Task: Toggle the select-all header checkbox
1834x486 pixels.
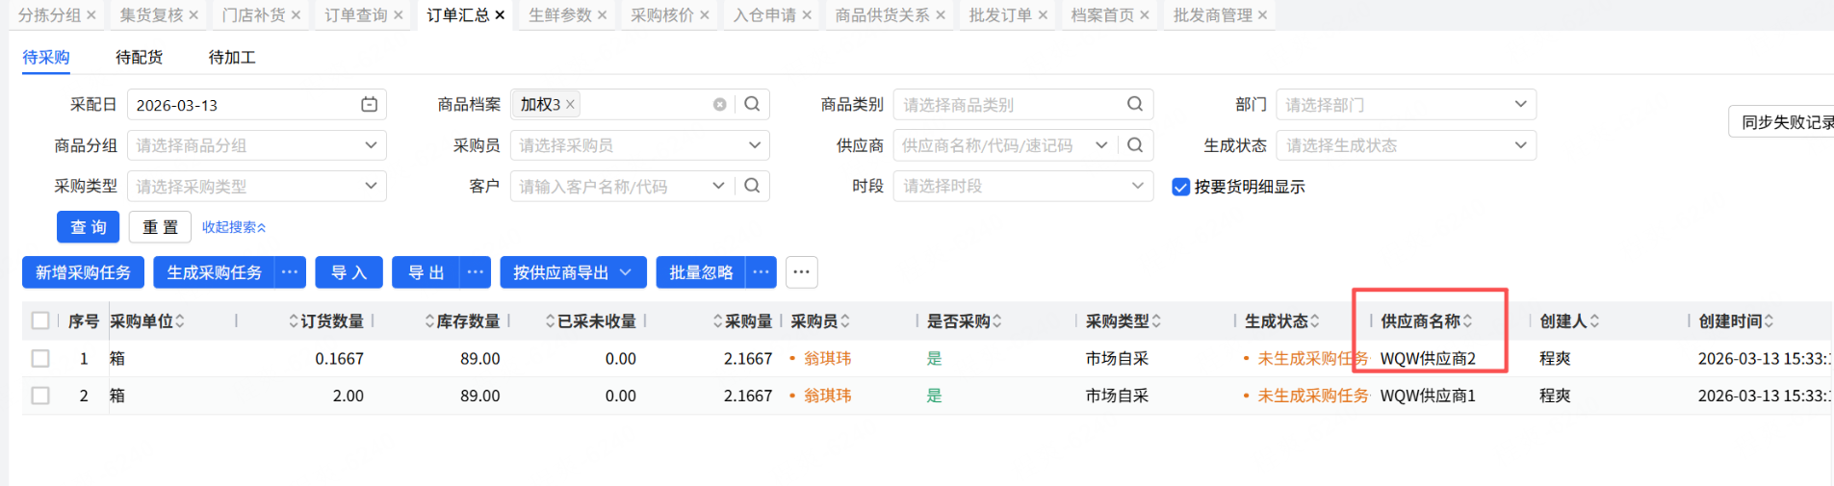Action: point(40,320)
